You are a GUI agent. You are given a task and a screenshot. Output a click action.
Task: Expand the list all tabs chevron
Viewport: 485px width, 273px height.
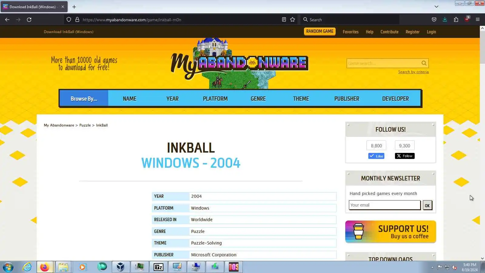click(436, 7)
